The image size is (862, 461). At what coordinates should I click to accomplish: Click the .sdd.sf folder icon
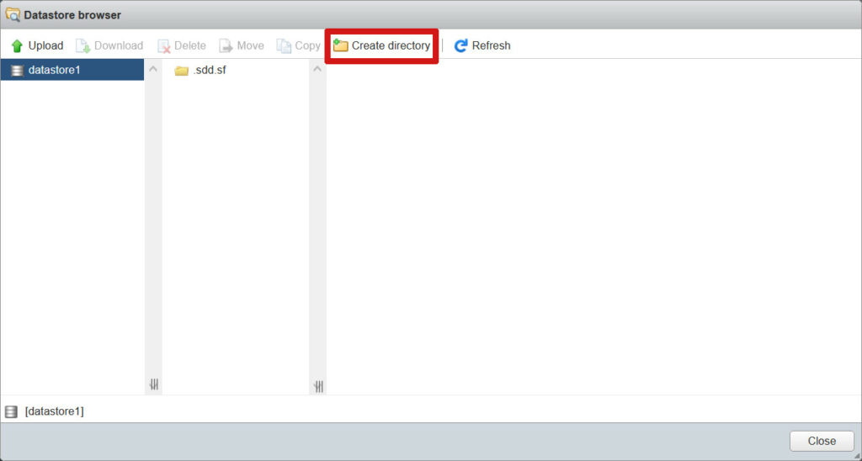[x=182, y=71]
